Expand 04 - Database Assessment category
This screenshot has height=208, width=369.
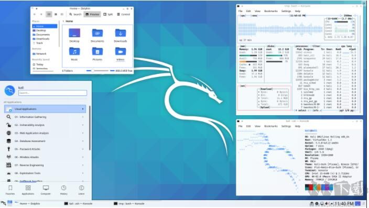45,141
